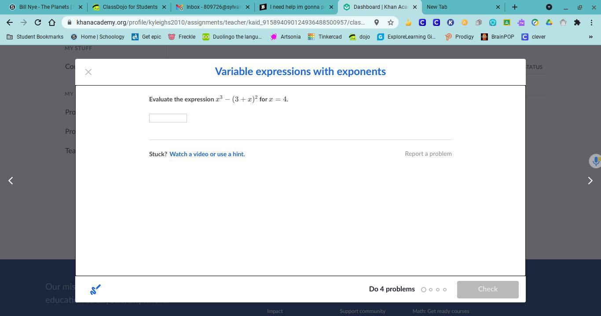This screenshot has height=316, width=601.
Task: Click the answer input box
Action: [x=168, y=118]
